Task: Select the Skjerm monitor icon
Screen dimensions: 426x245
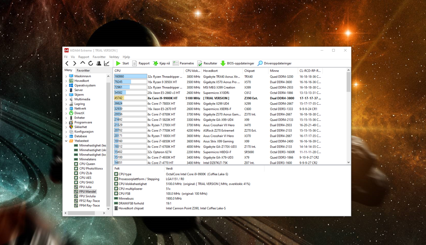Action: coord(71,95)
